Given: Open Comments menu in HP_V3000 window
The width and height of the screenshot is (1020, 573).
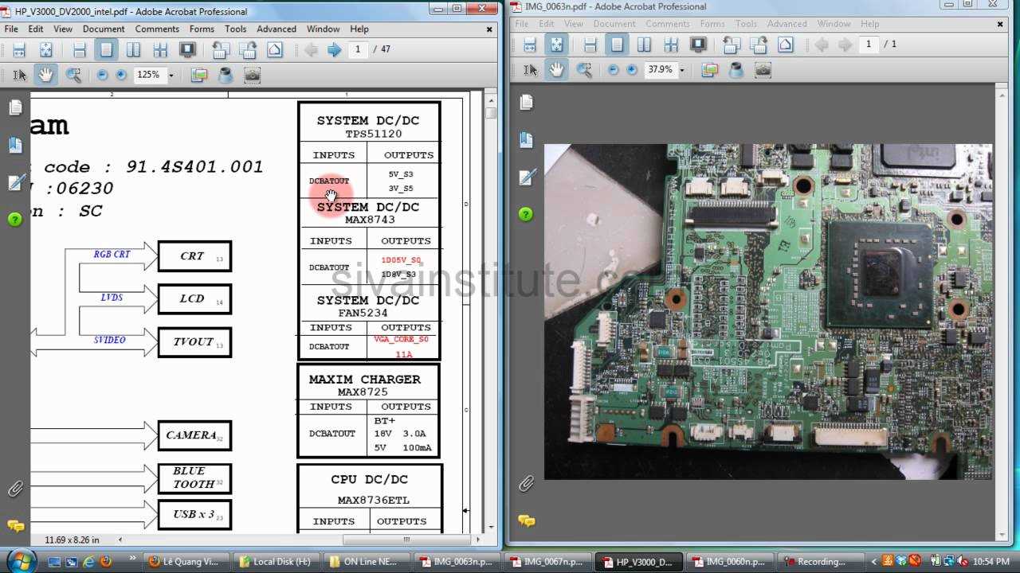Looking at the screenshot, I should [x=157, y=29].
